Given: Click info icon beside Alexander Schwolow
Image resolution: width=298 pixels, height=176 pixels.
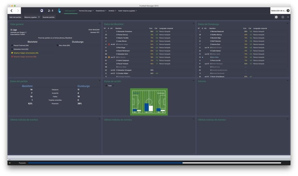Looking at the screenshot, I should point(117,31).
